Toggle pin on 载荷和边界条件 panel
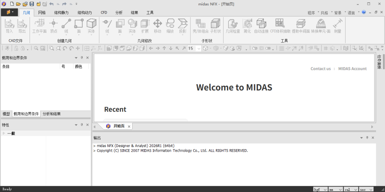 [82, 58]
